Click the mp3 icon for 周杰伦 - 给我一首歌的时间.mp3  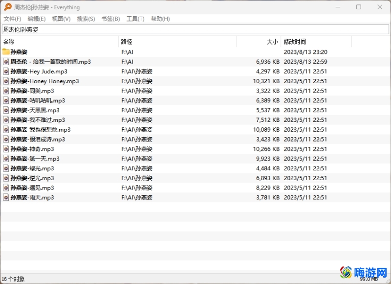(6, 62)
